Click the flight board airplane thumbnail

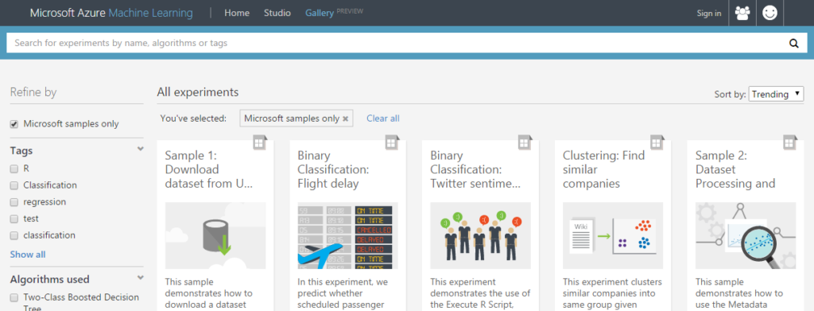pos(348,235)
